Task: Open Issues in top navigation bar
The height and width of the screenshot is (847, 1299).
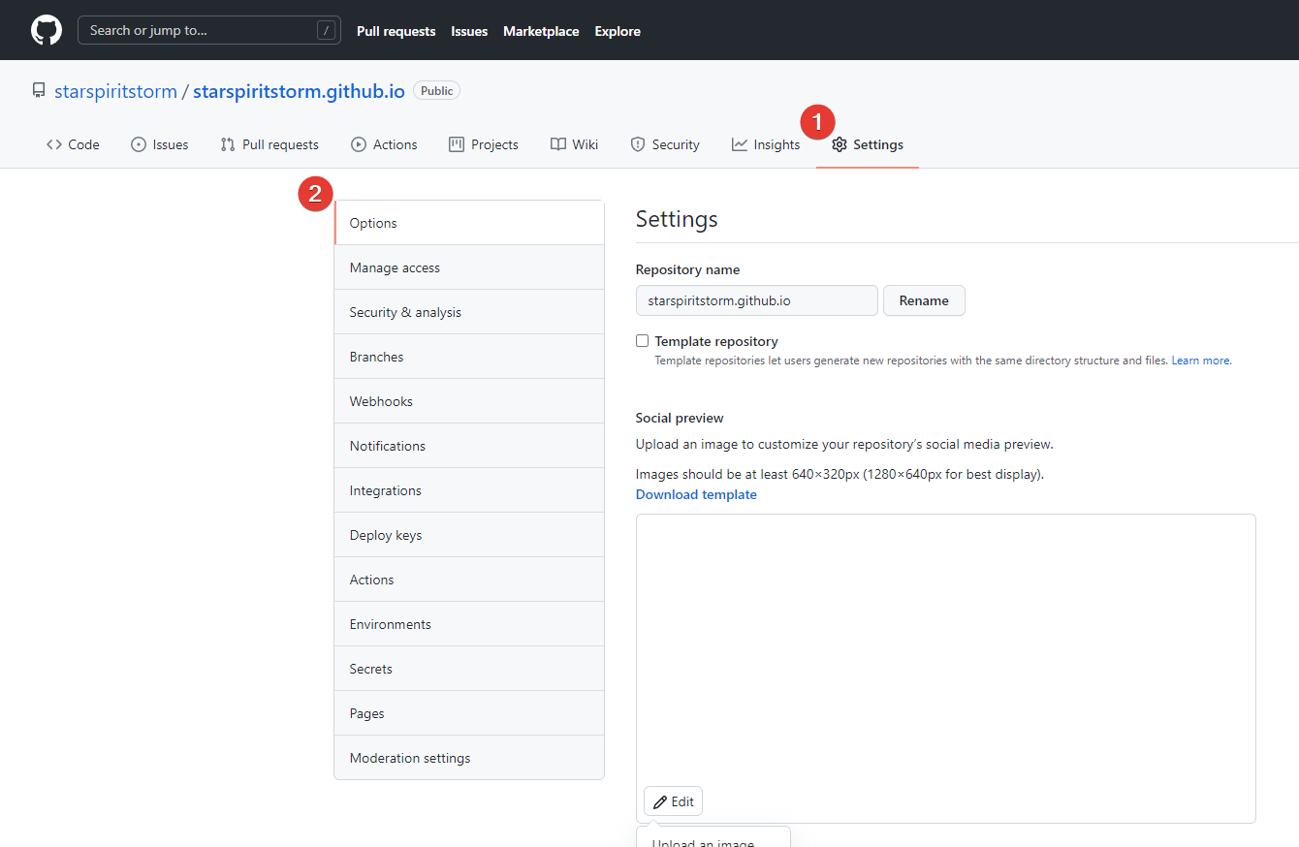Action: pos(469,31)
